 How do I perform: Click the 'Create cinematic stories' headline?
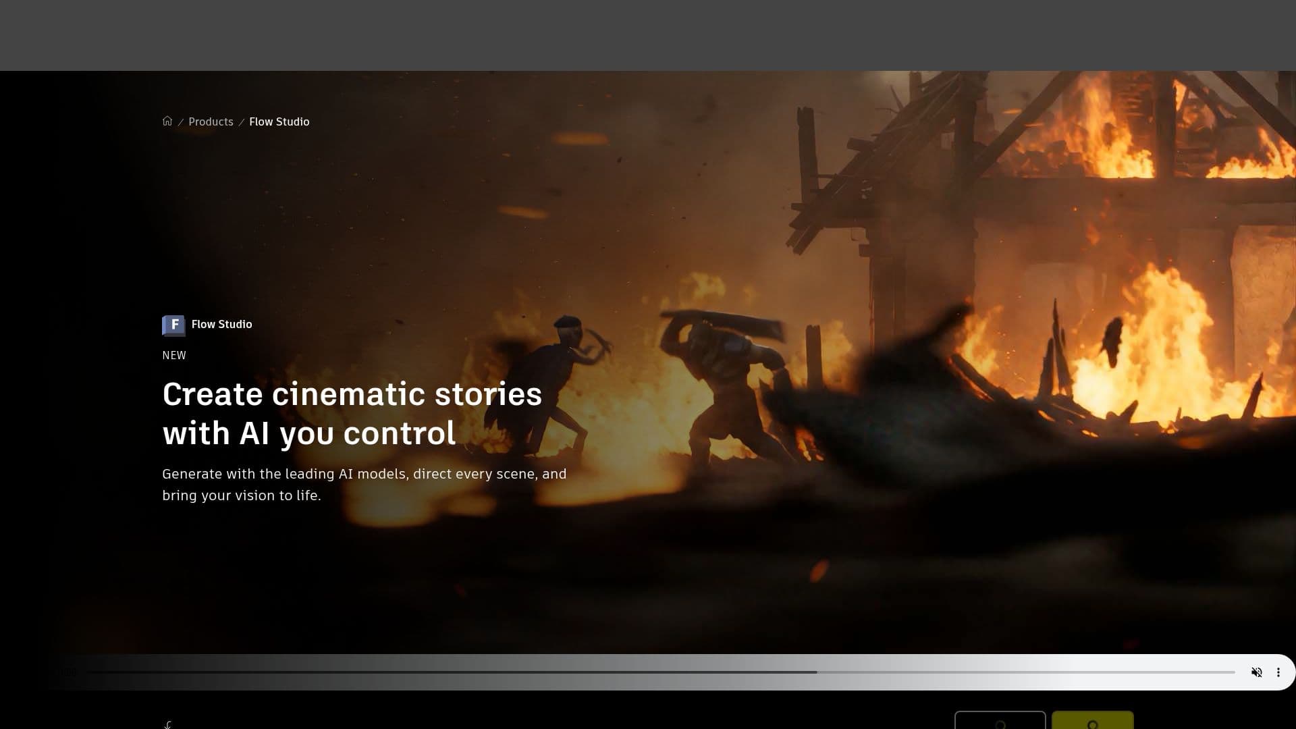[x=352, y=413]
